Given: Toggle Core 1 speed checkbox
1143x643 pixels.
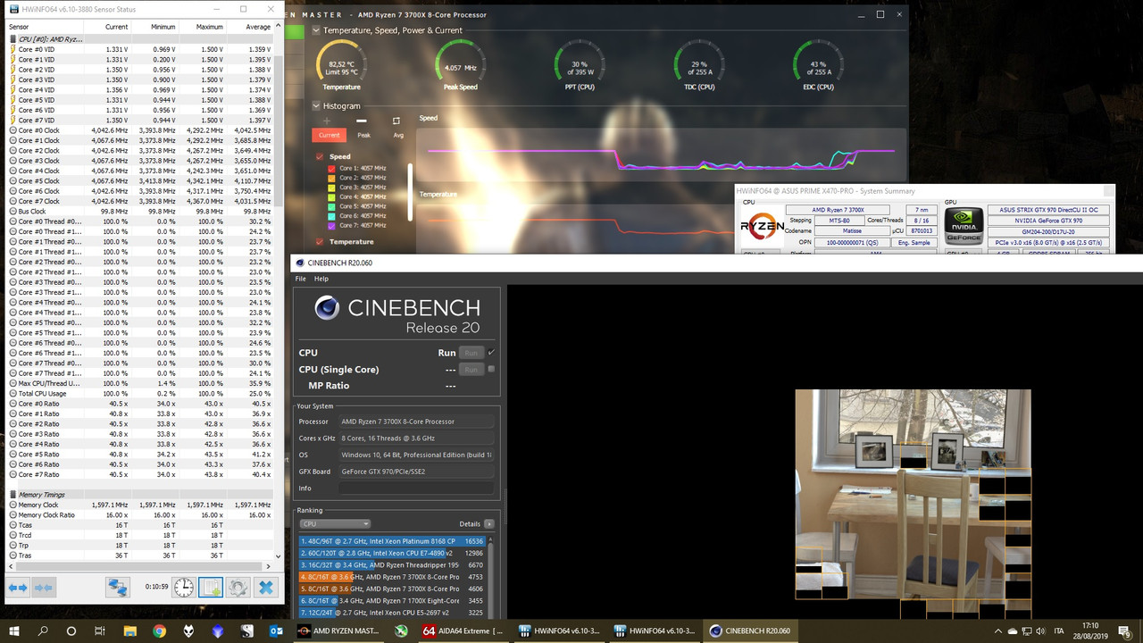Looking at the screenshot, I should coord(331,168).
